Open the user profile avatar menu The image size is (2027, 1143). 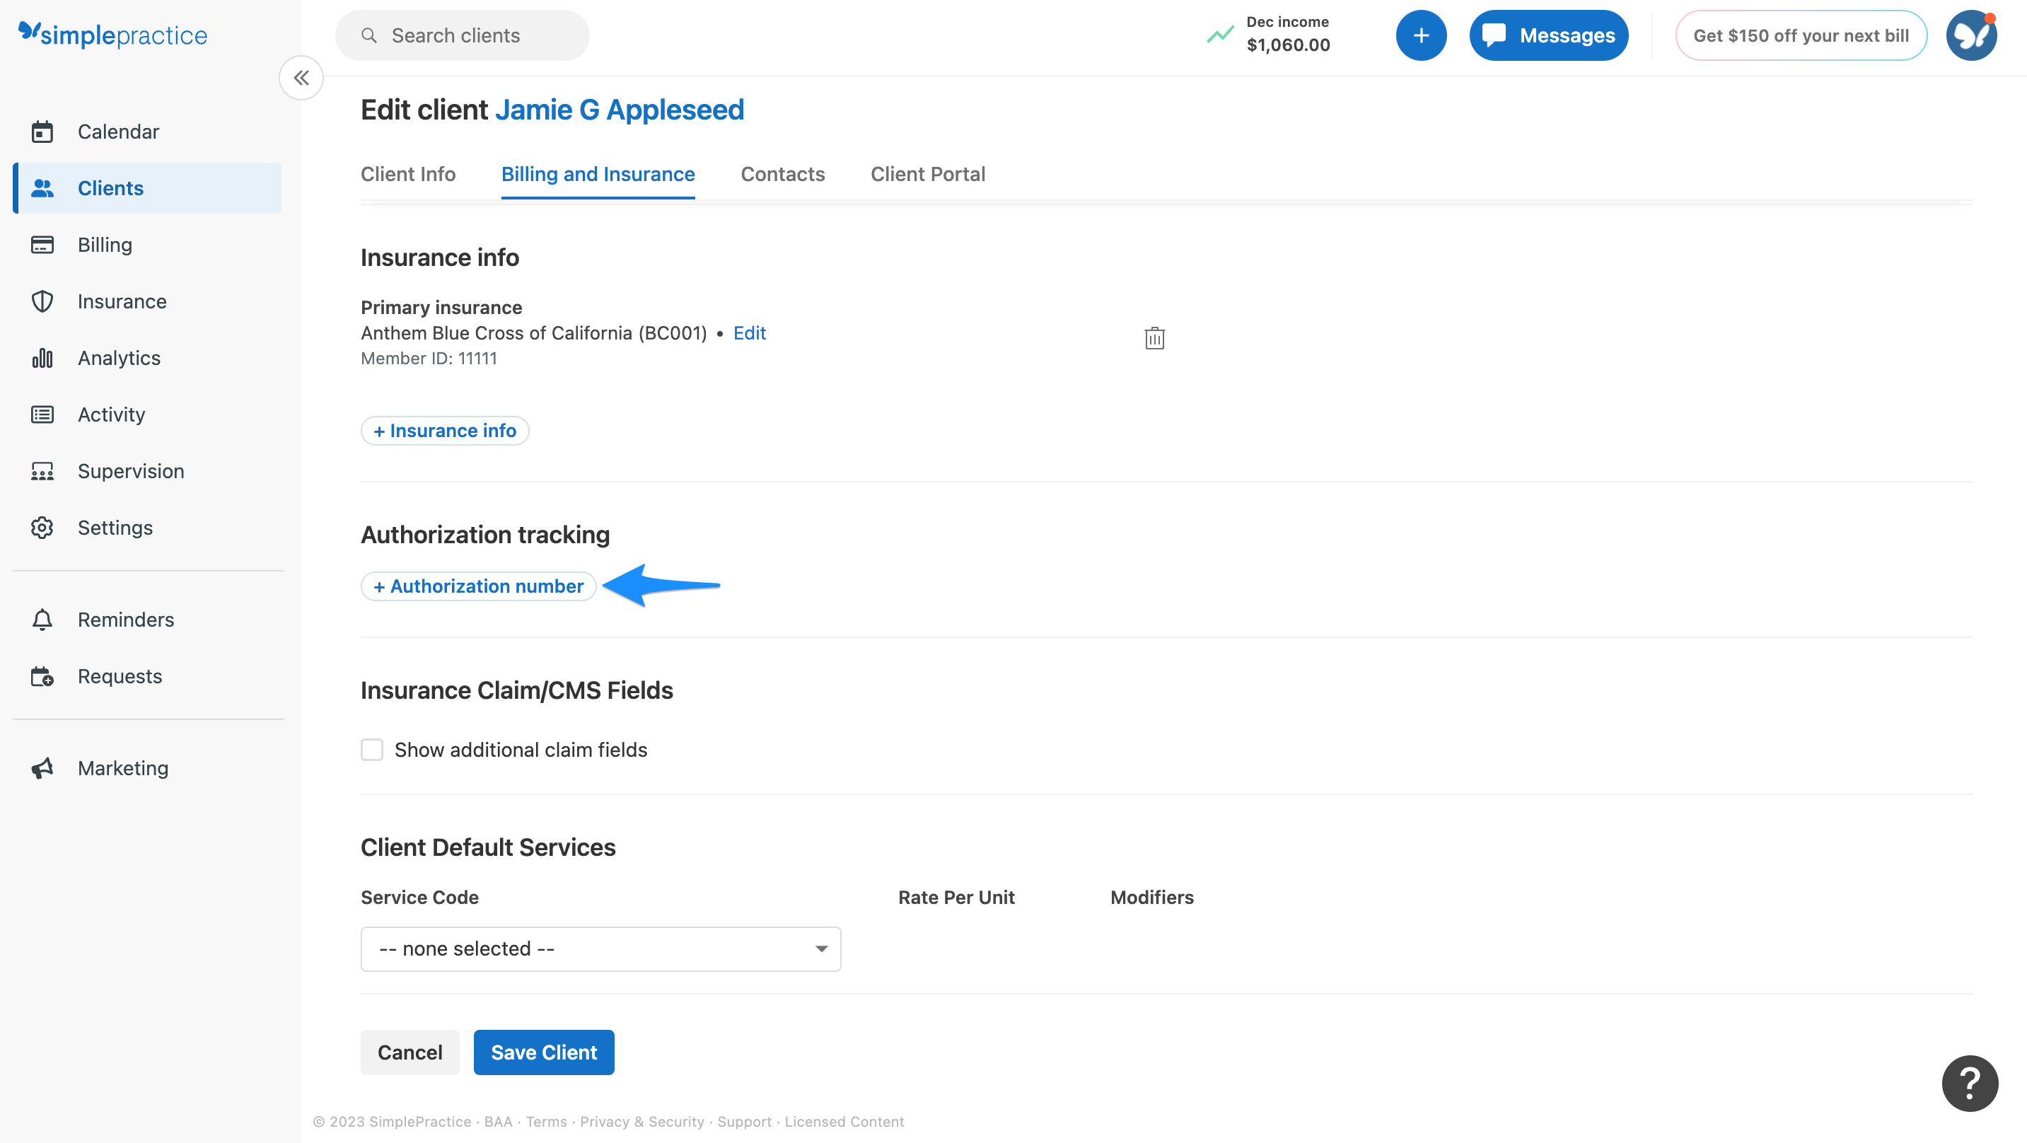(x=1971, y=35)
